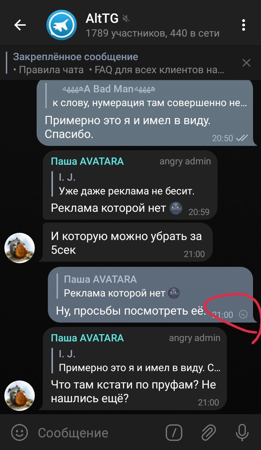Viewport: 261px width, 450px height.
Task: Open quoted reply 'Уже даже реклама не бесит'
Action: pos(127,185)
